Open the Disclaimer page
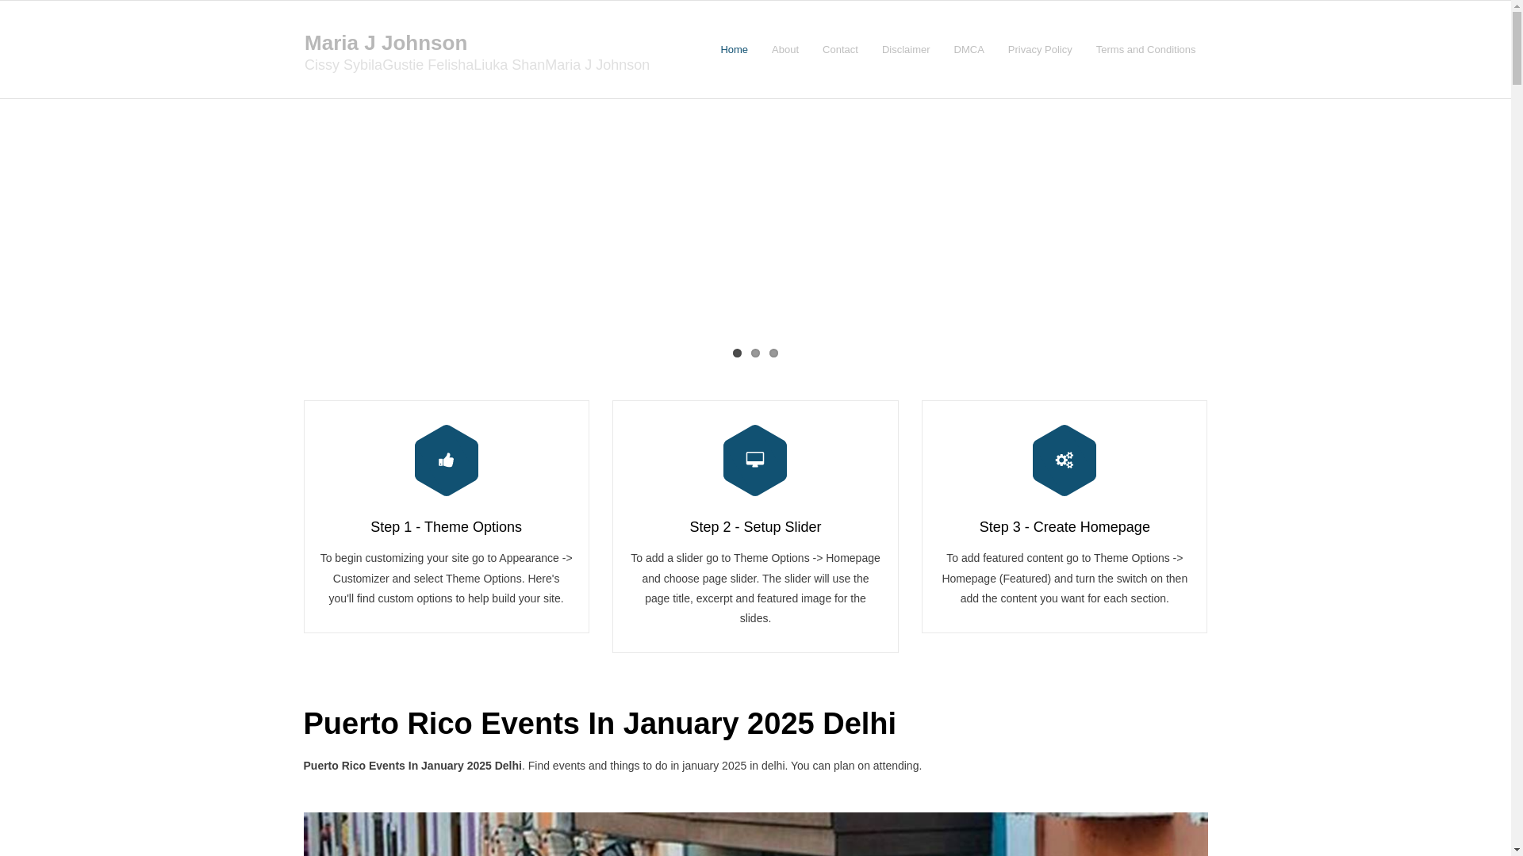Image resolution: width=1523 pixels, height=856 pixels. point(906,50)
